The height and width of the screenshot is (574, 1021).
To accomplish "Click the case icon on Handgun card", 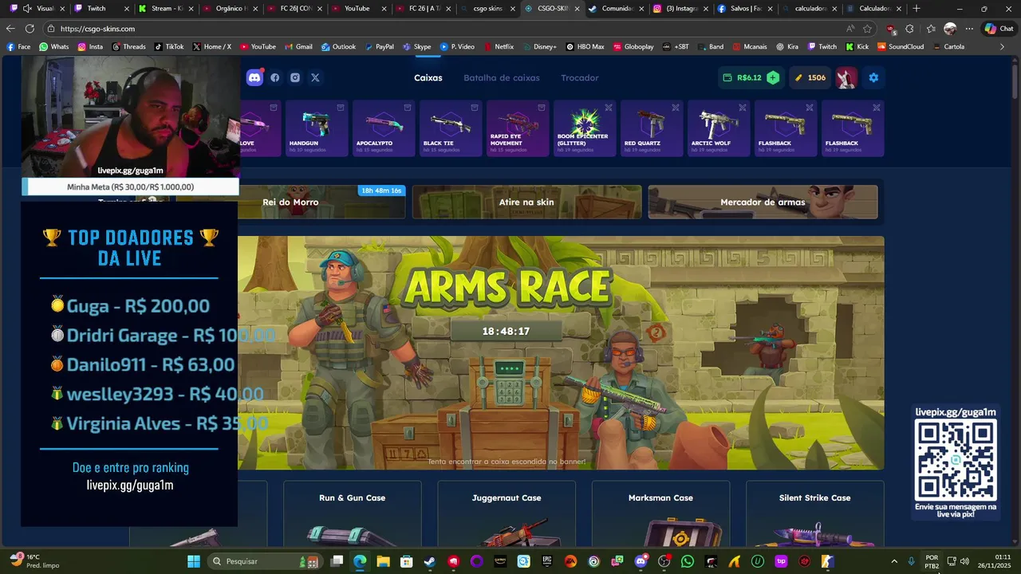I will [x=341, y=108].
